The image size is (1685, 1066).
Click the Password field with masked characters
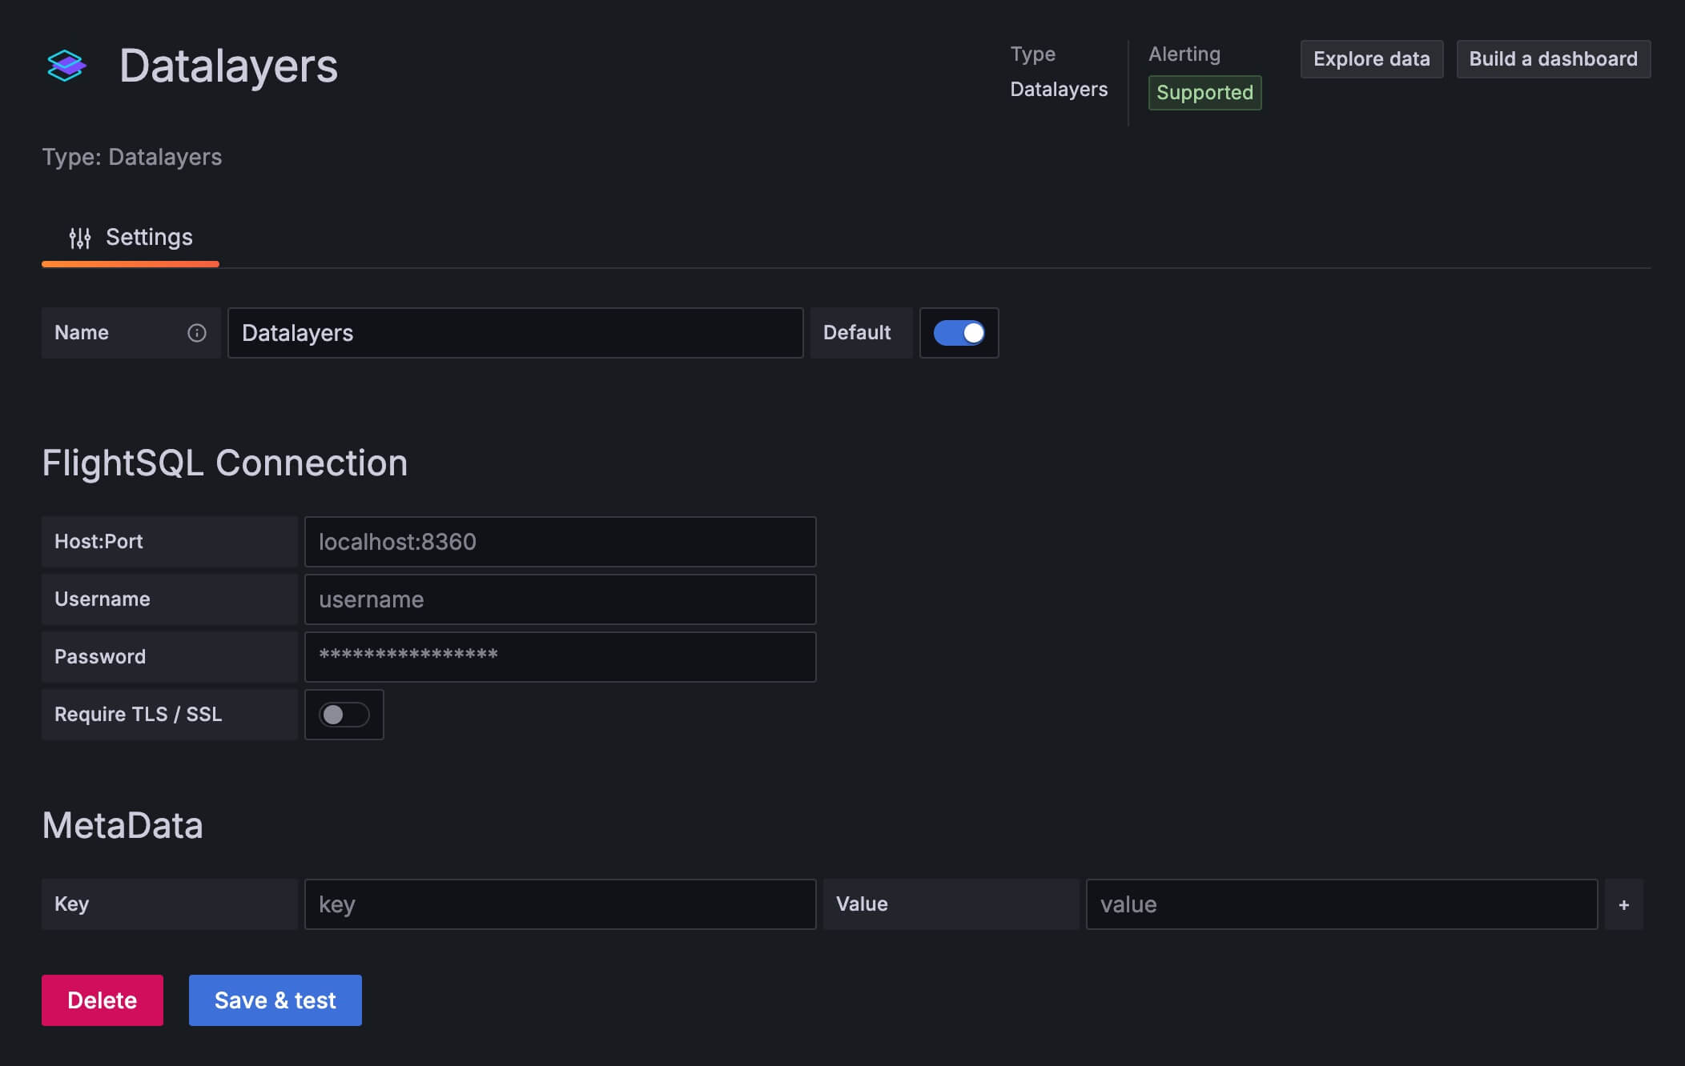pyautogui.click(x=560, y=656)
